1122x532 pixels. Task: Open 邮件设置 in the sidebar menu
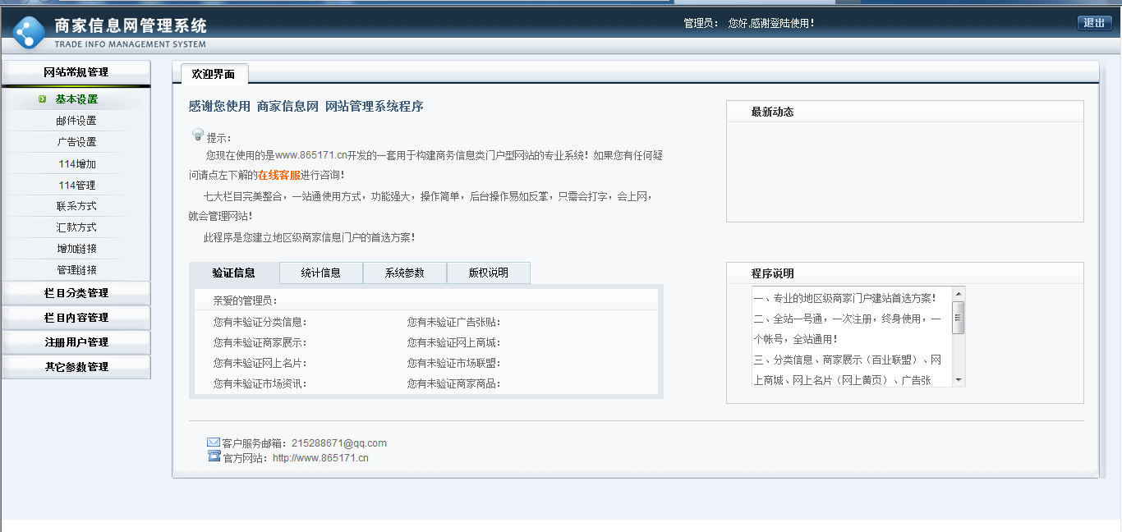[76, 119]
